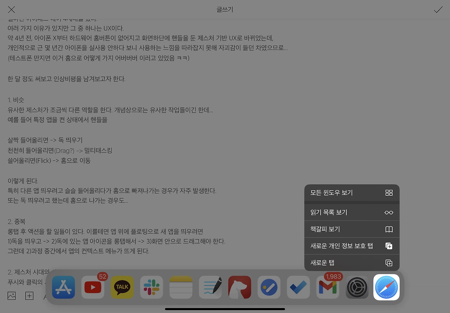Image resolution: width=450 pixels, height=313 pixels.
Task: Tap the line starting "(테스트폰 만지면"
Action: tap(98, 58)
